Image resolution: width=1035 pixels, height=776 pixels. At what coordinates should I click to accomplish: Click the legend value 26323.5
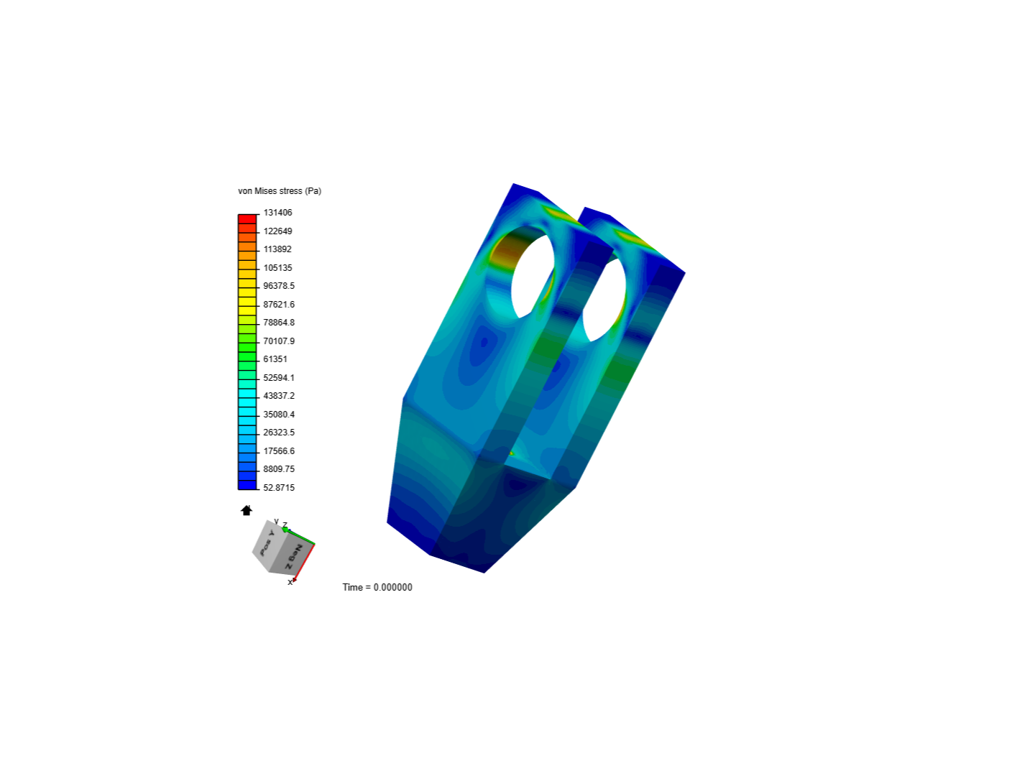click(x=279, y=433)
